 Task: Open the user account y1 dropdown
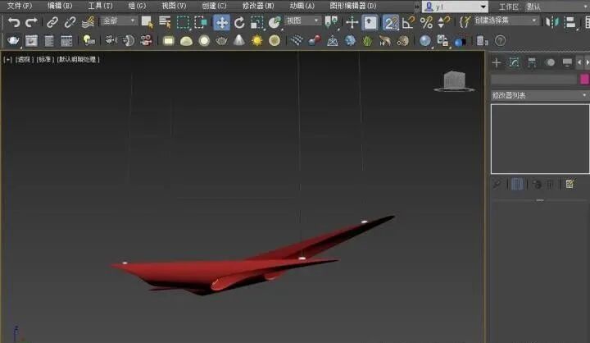tap(455, 7)
